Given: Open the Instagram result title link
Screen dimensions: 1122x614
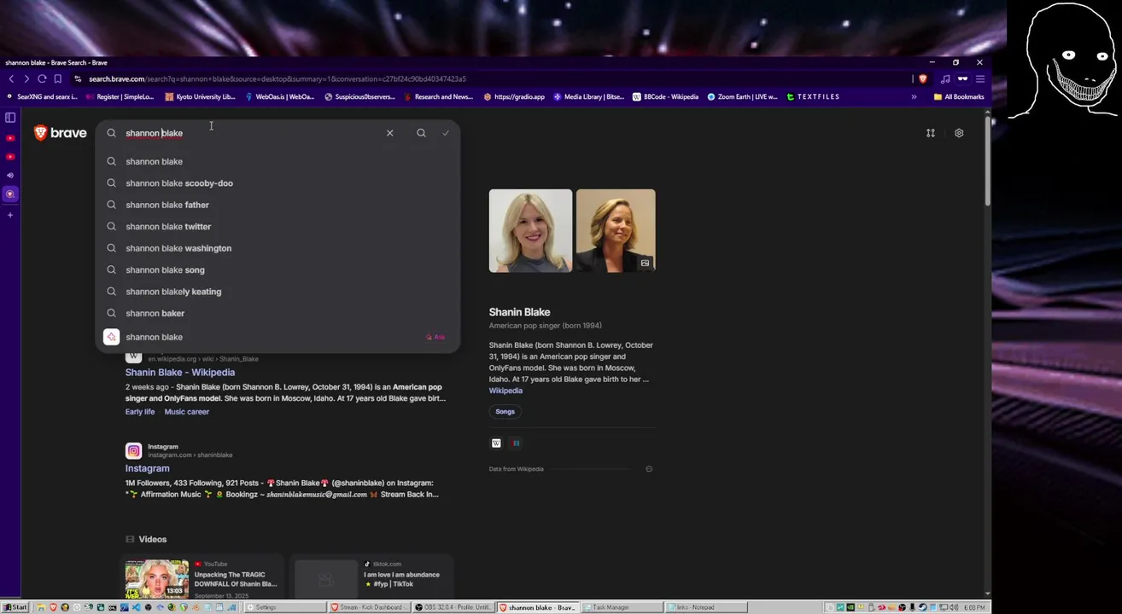Looking at the screenshot, I should point(147,468).
